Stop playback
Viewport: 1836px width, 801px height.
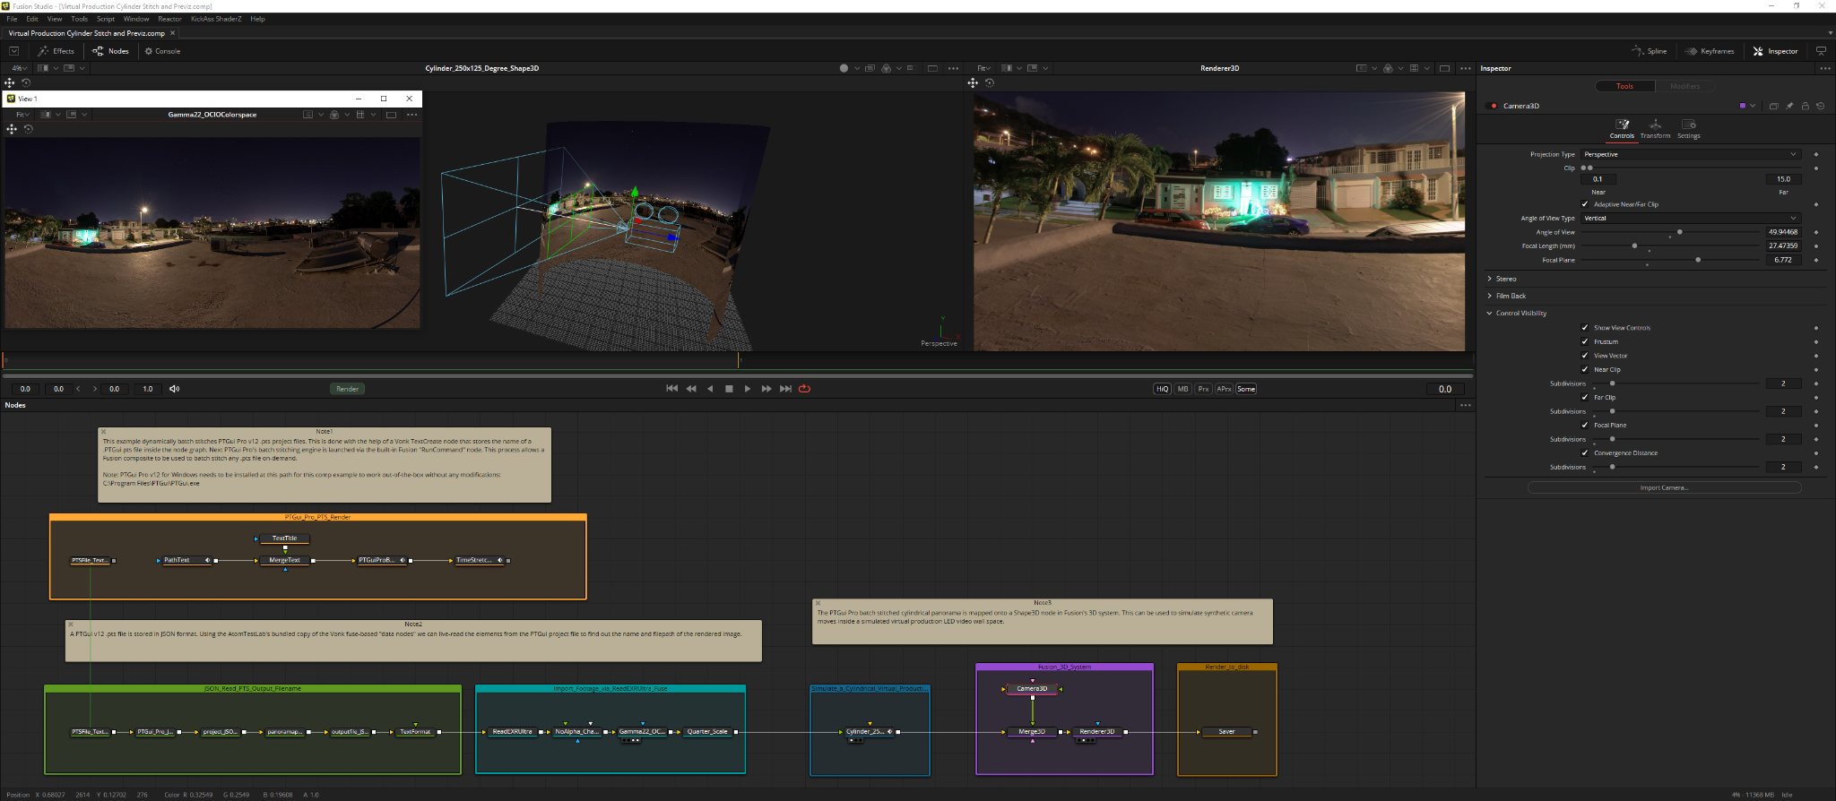click(x=729, y=389)
